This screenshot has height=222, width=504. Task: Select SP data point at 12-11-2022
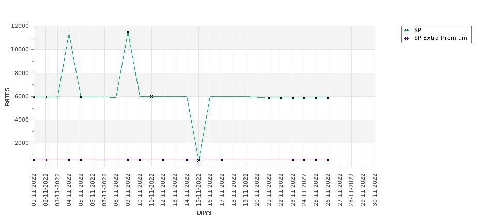(x=163, y=97)
